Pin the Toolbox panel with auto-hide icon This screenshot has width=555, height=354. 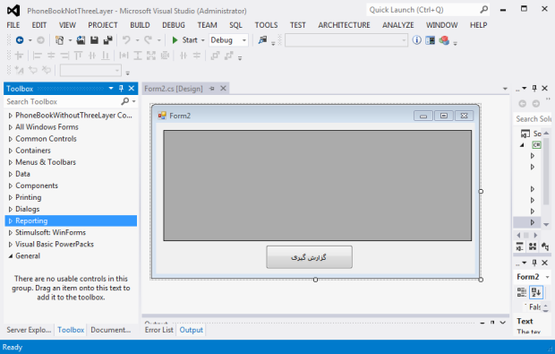[121, 88]
